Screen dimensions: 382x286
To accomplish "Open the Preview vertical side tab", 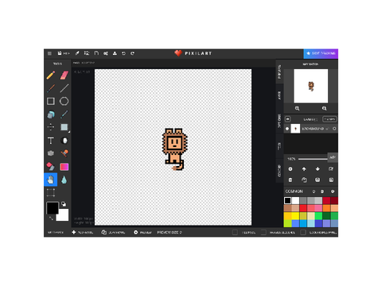I will coord(279,71).
